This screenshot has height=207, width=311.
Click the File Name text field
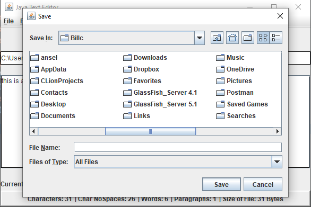(178, 147)
